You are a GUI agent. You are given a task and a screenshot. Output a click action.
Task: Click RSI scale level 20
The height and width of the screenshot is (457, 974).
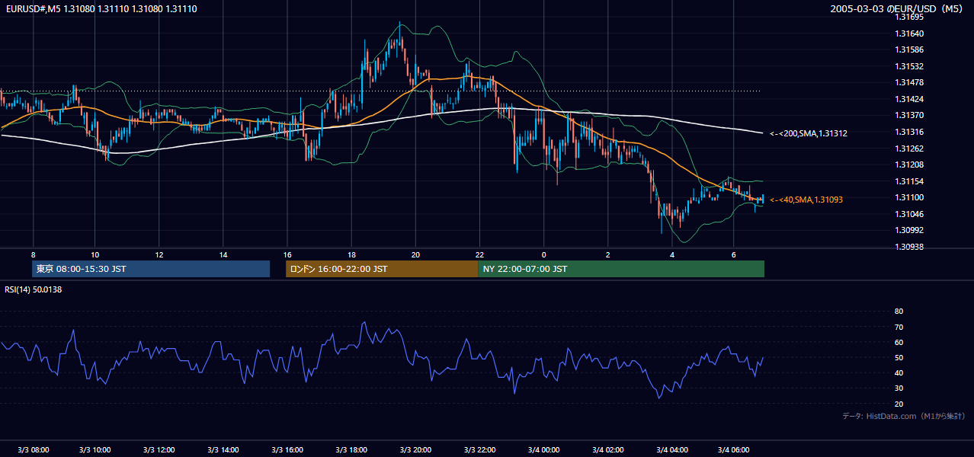[899, 404]
